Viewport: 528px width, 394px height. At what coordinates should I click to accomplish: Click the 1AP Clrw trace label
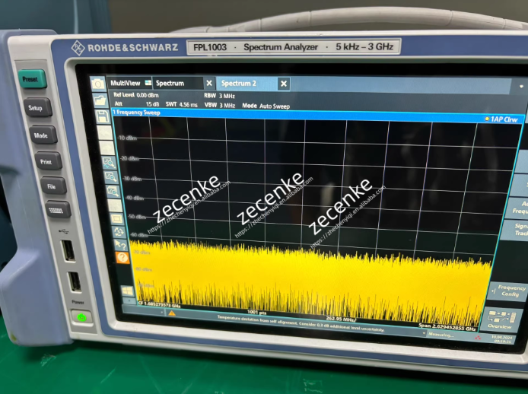[x=501, y=119]
